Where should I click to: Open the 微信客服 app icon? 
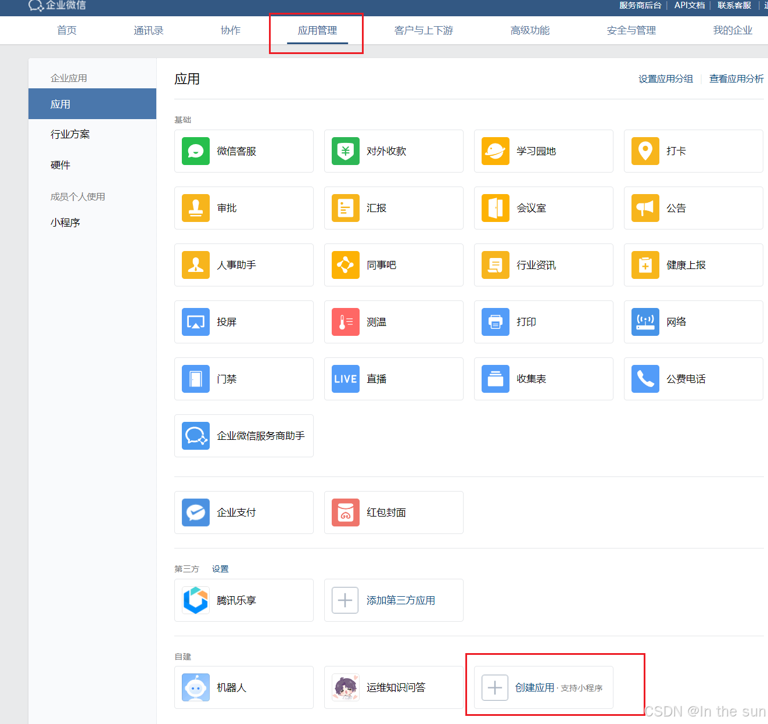(x=196, y=151)
